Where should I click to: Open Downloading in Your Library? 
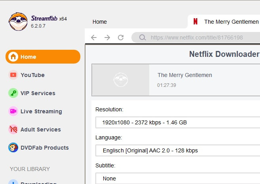tap(38, 183)
